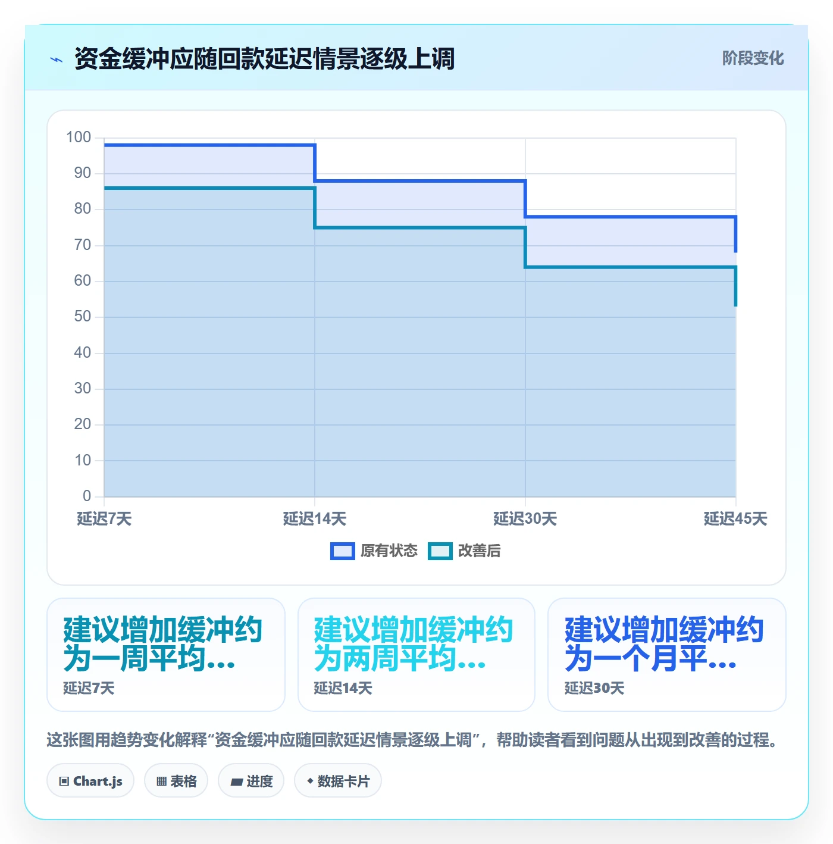Click the y-axis value 100

pos(79,137)
